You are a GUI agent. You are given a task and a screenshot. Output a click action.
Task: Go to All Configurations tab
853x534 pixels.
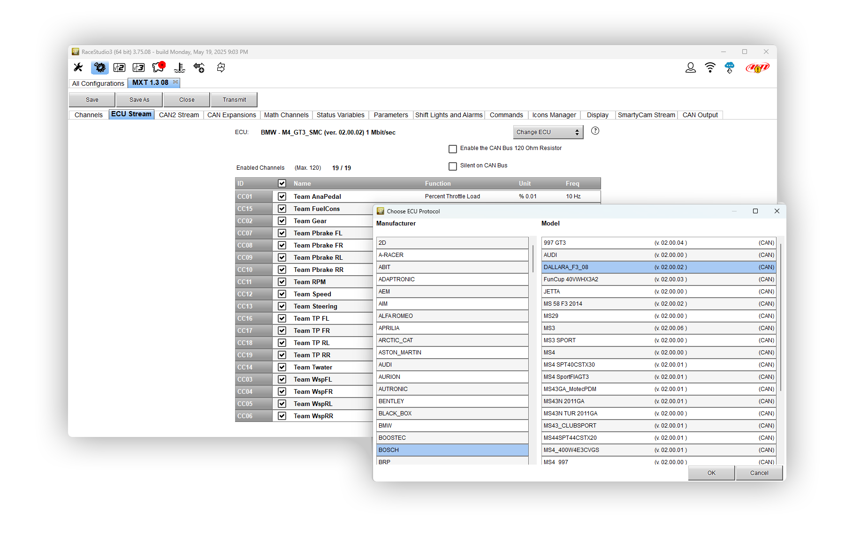(x=98, y=83)
